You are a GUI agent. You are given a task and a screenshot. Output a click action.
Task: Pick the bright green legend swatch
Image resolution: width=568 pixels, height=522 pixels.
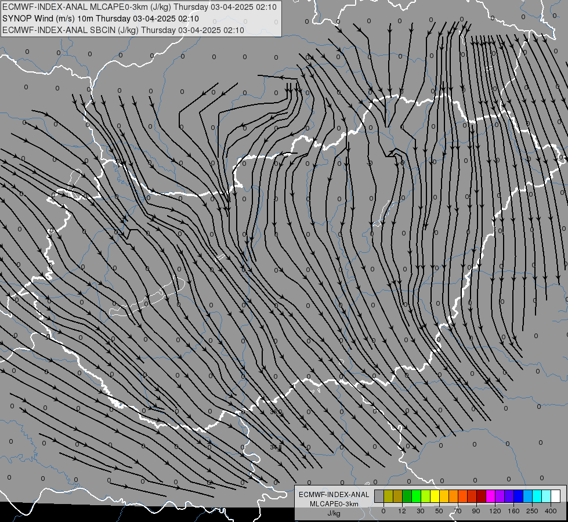click(x=416, y=496)
